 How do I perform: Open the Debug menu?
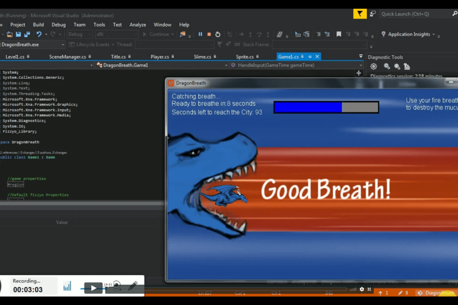click(x=59, y=24)
